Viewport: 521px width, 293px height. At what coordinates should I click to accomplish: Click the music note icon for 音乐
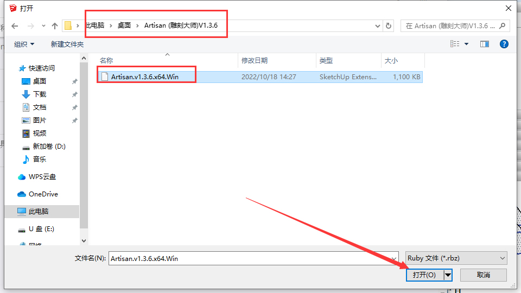coord(26,160)
